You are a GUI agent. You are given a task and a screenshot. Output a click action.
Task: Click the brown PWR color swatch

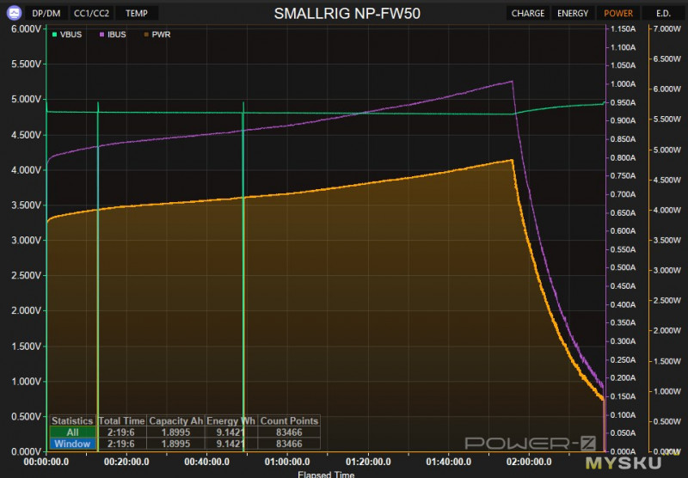point(146,34)
